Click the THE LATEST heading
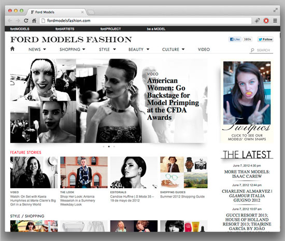Image resolution: width=285 pixels, height=241 pixels. point(247,154)
